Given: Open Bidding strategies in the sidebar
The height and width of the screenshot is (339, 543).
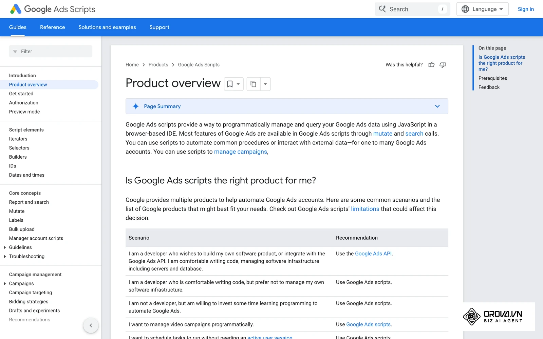Looking at the screenshot, I should pyautogui.click(x=29, y=302).
